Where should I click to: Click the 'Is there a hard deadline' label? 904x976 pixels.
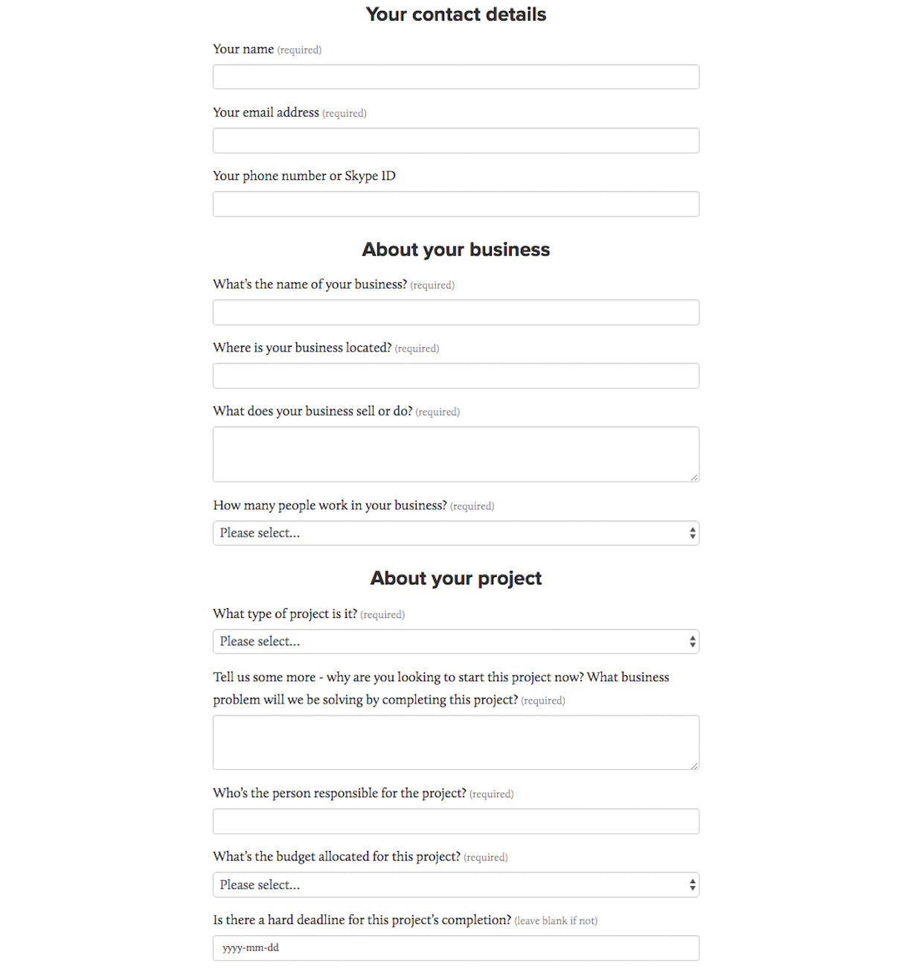pyautogui.click(x=362, y=920)
